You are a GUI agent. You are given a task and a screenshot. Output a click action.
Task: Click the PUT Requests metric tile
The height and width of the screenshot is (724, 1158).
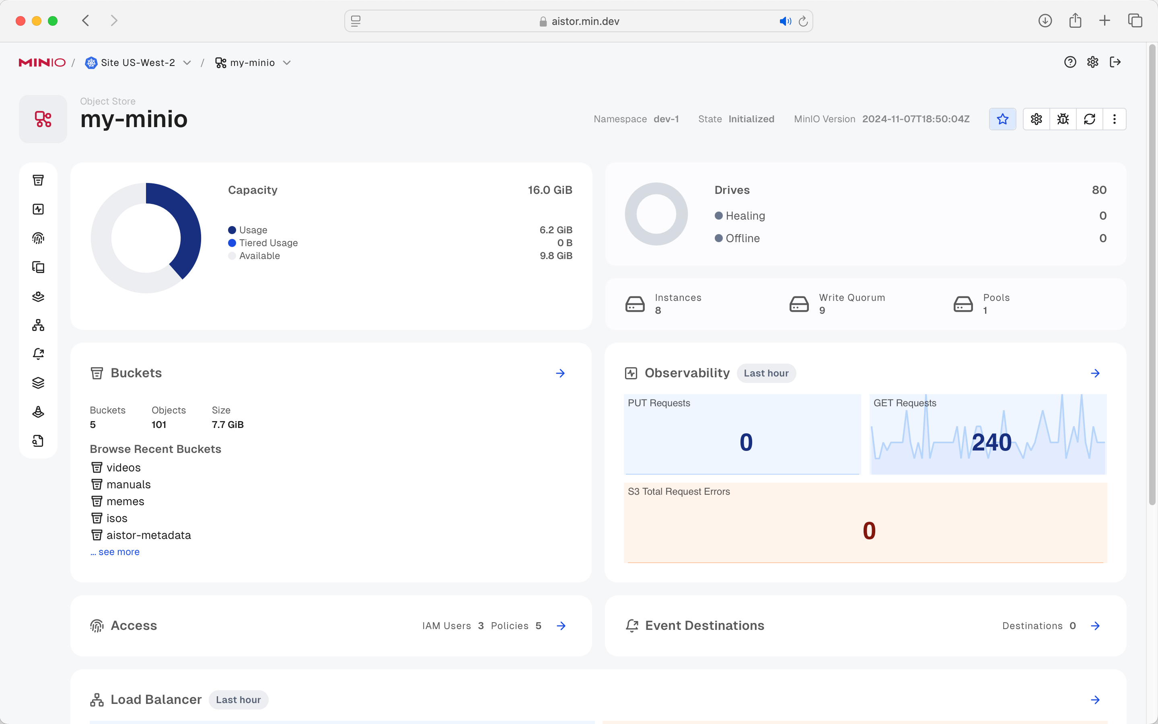(x=742, y=434)
